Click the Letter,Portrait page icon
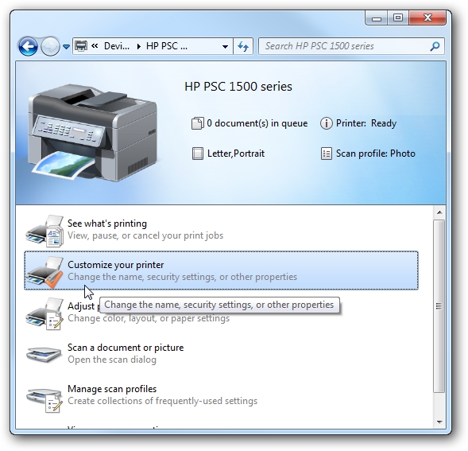This screenshot has width=468, height=451. [198, 154]
